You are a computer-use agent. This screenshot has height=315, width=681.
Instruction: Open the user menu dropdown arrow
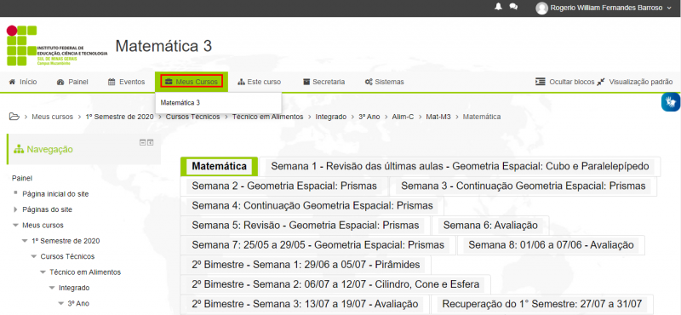(669, 8)
